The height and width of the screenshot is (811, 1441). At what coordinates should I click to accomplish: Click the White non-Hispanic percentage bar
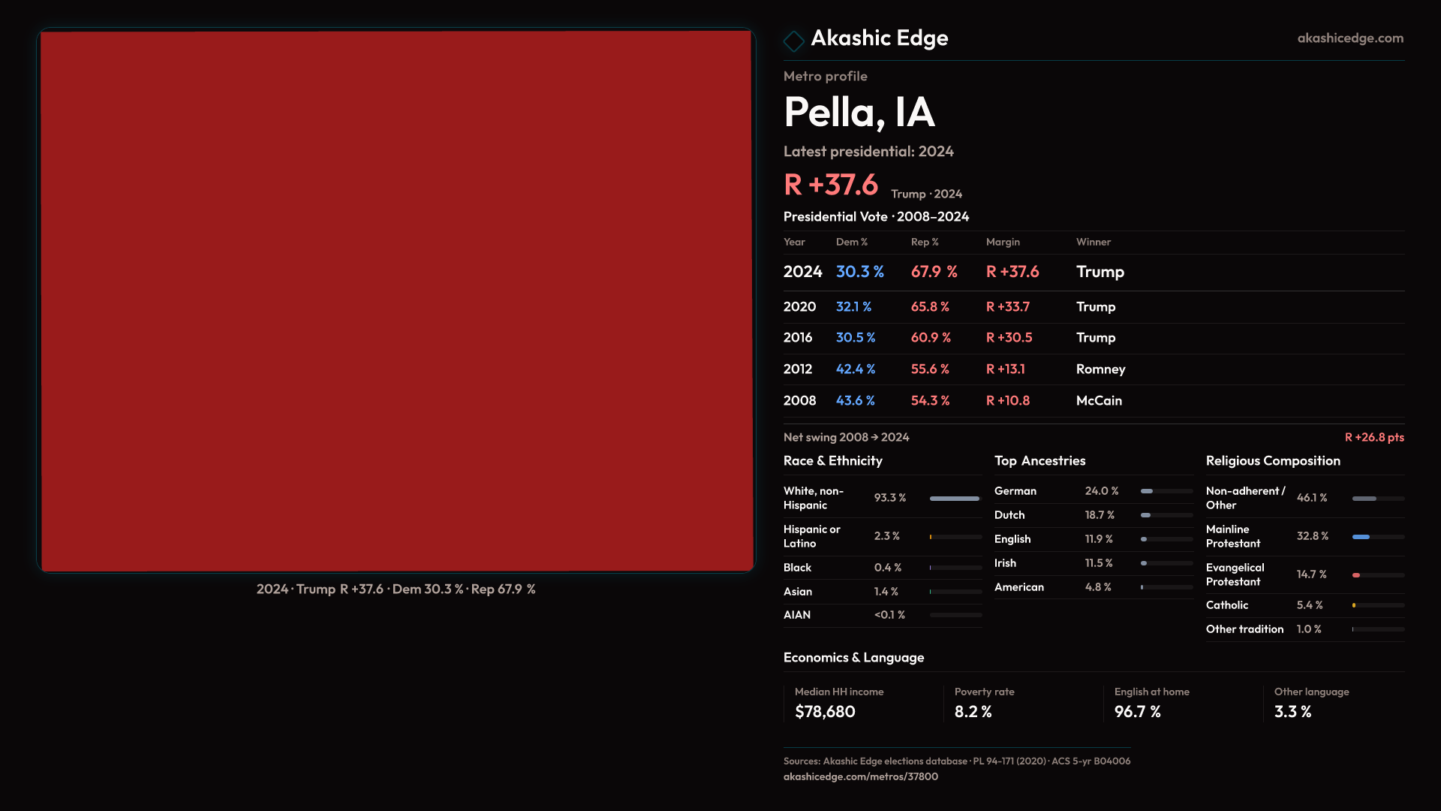[955, 499]
